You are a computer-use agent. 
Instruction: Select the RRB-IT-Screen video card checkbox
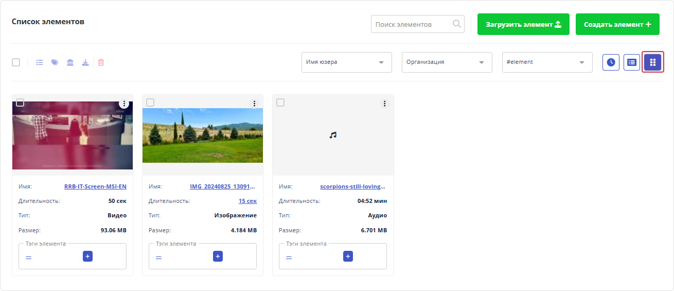tap(20, 102)
